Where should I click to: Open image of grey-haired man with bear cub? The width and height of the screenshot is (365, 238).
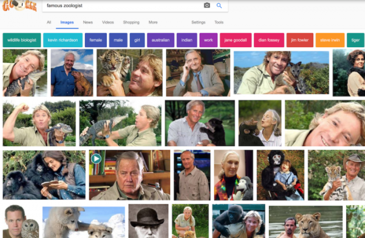click(200, 123)
